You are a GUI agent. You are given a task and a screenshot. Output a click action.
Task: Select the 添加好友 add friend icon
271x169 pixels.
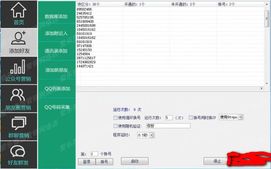pos(19,38)
